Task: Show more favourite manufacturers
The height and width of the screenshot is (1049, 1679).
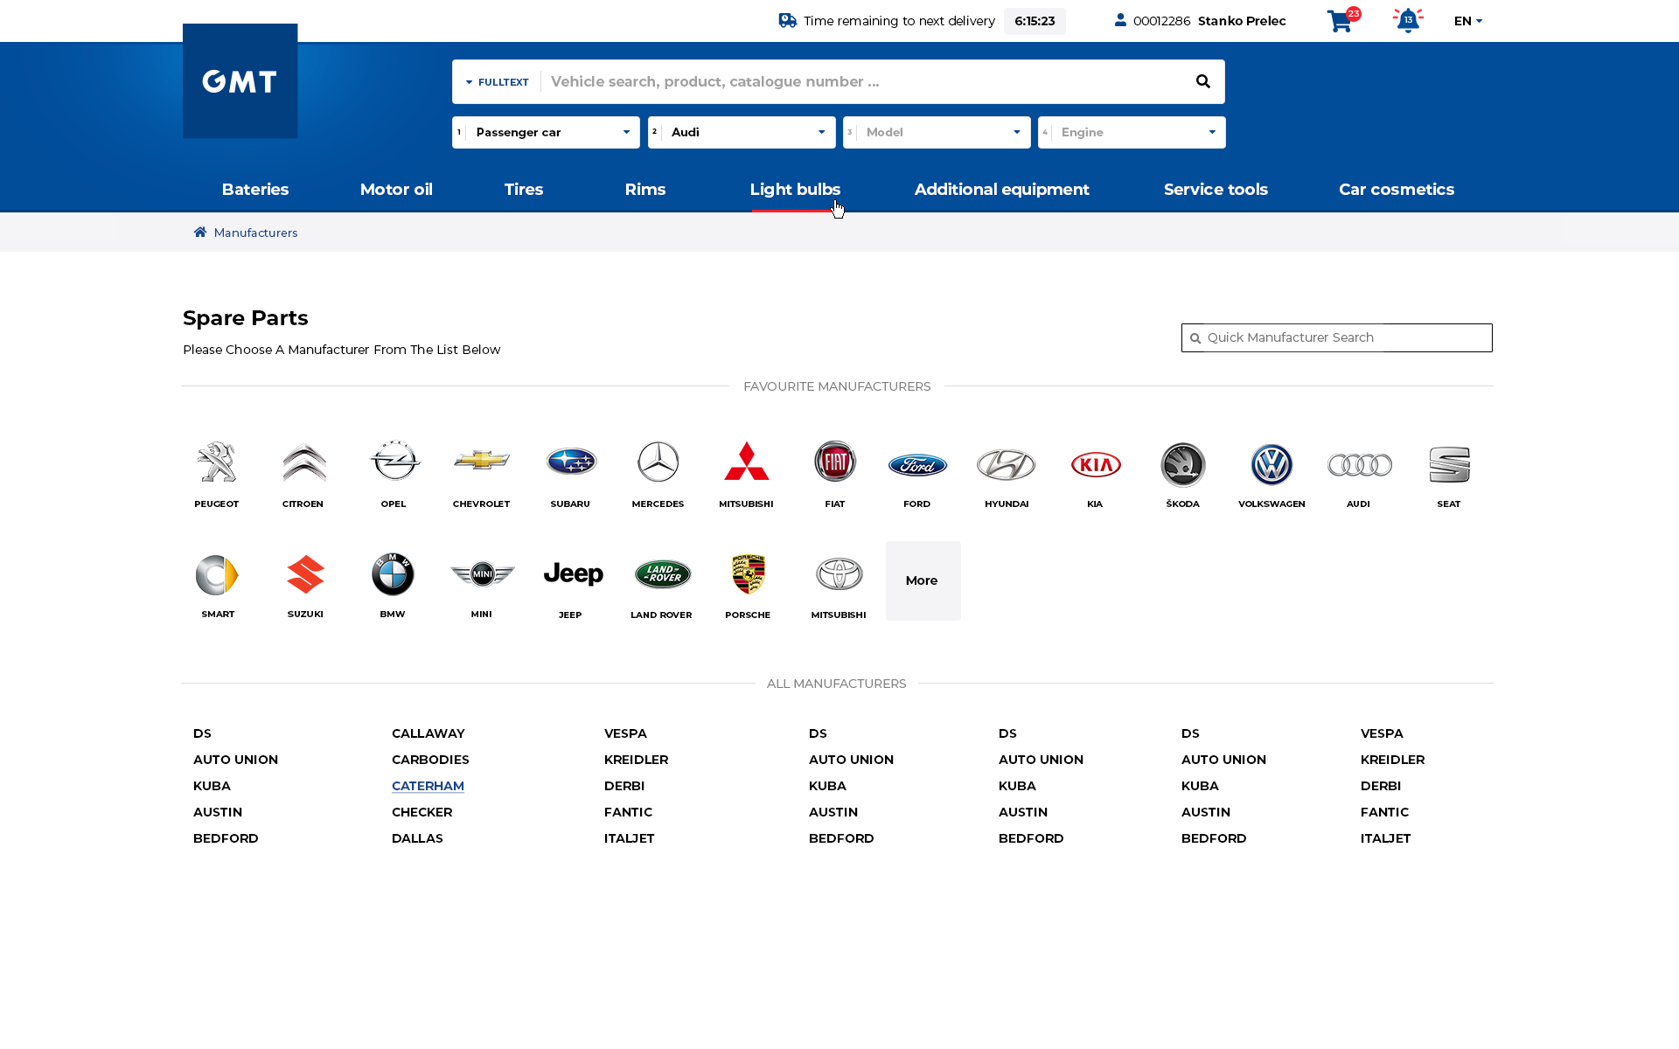Action: [923, 580]
